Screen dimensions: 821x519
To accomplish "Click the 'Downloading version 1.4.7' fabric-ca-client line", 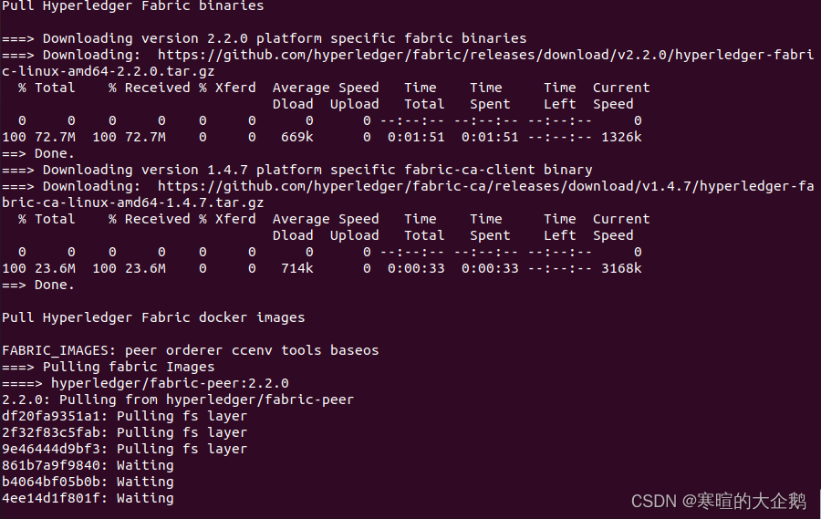I will click(296, 171).
